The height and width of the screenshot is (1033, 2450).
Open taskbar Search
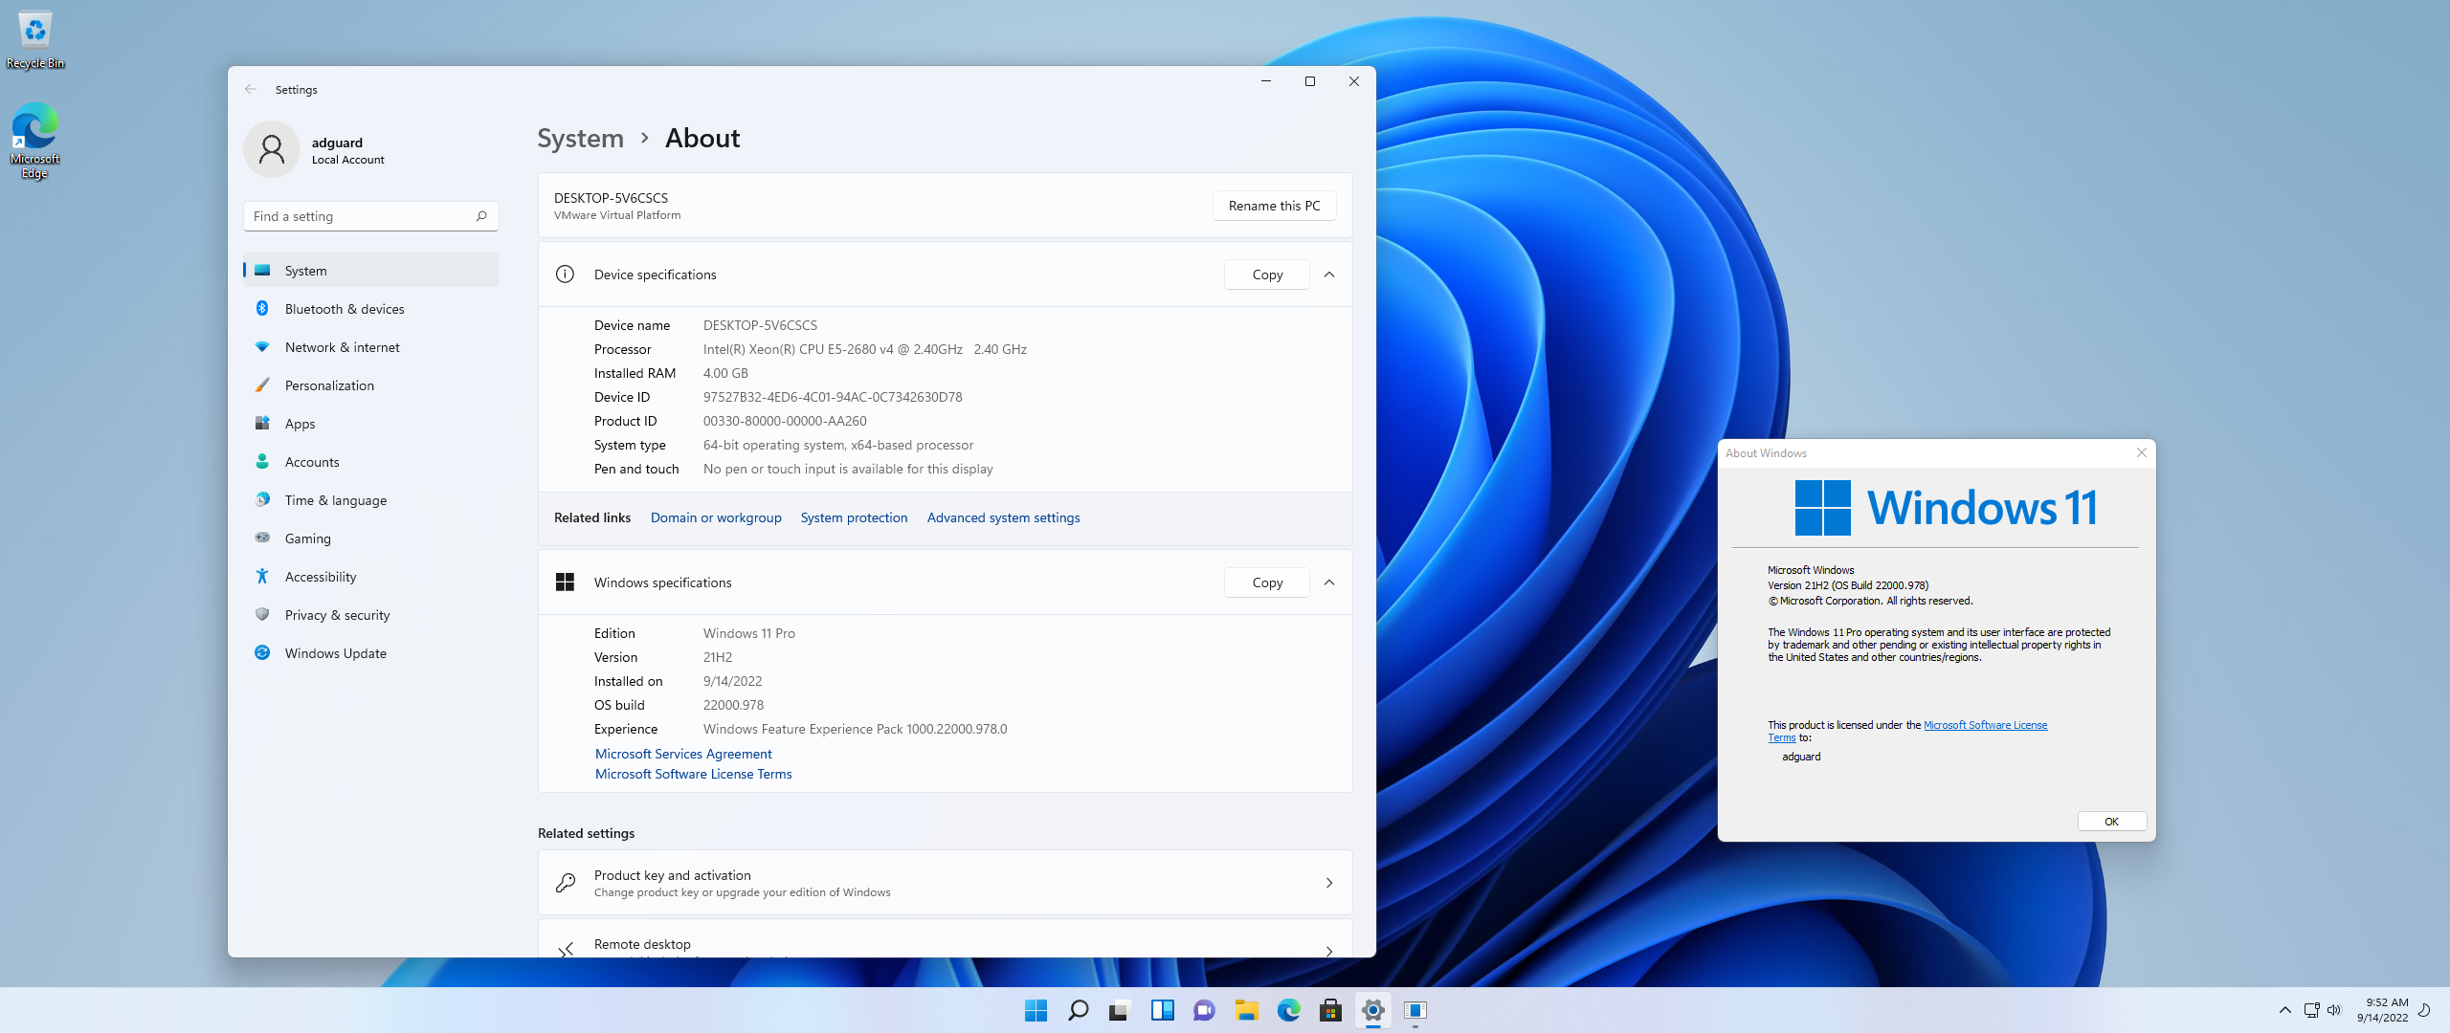(x=1078, y=1010)
